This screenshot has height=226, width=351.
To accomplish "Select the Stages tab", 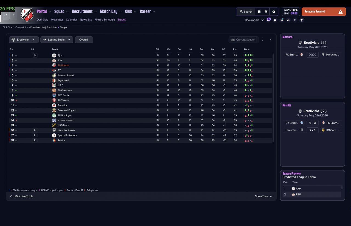I will (122, 20).
